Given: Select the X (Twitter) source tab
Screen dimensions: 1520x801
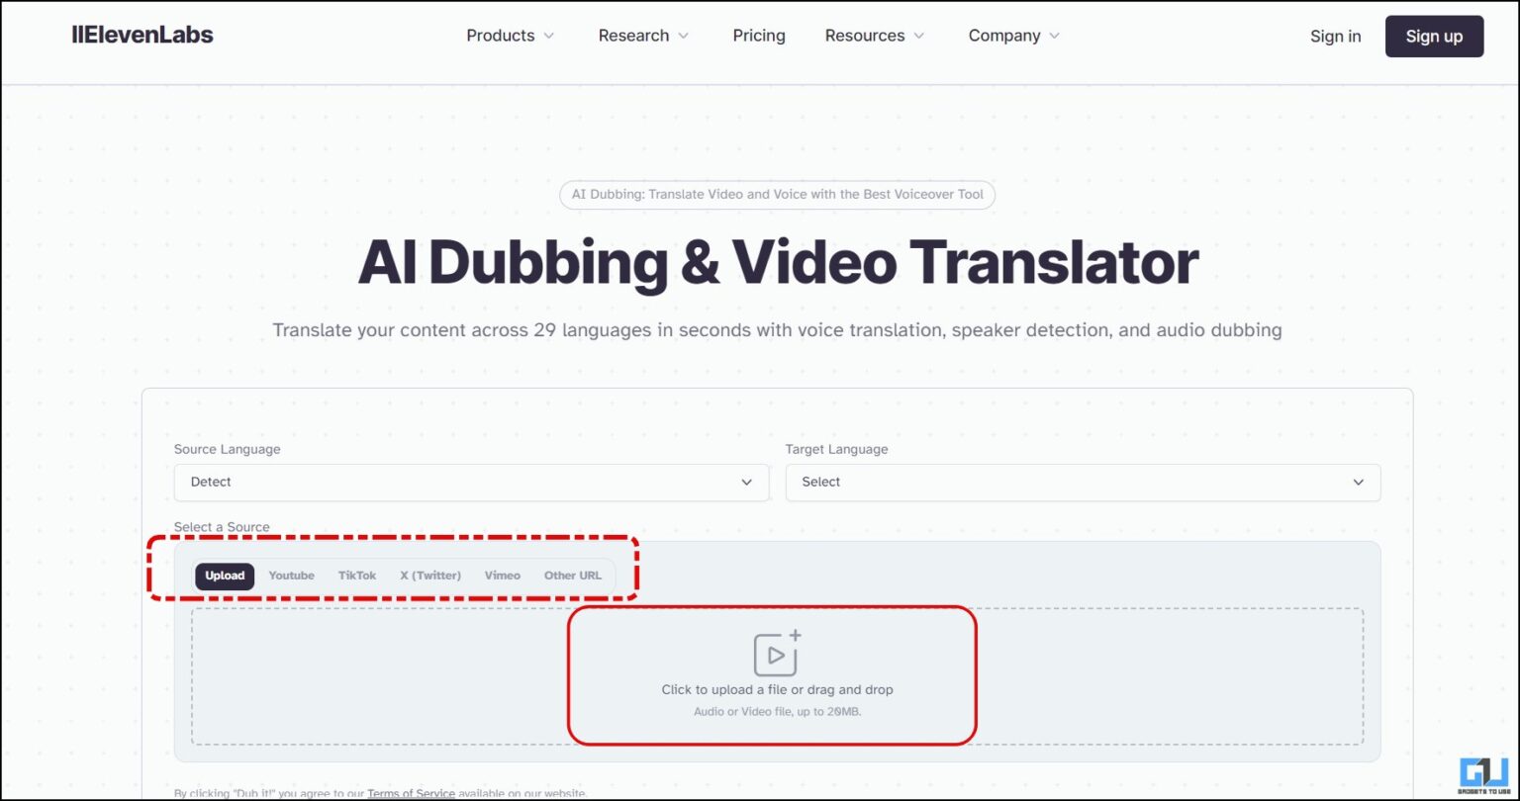Looking at the screenshot, I should click(429, 576).
